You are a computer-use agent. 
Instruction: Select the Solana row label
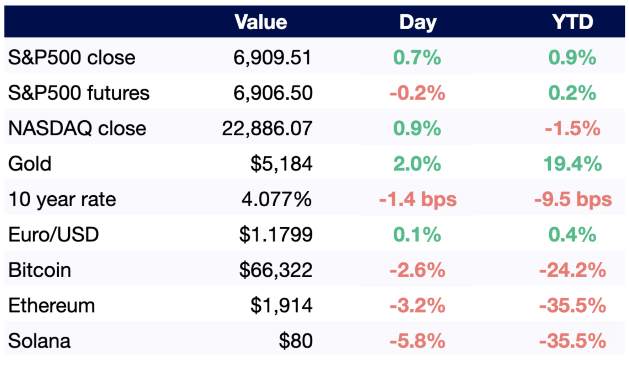(x=39, y=341)
